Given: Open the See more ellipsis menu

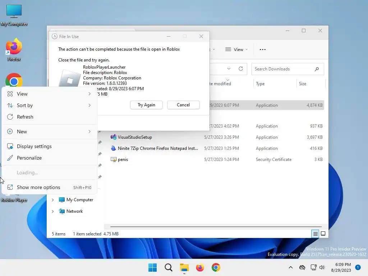Looking at the screenshot, I should pyautogui.click(x=263, y=50).
